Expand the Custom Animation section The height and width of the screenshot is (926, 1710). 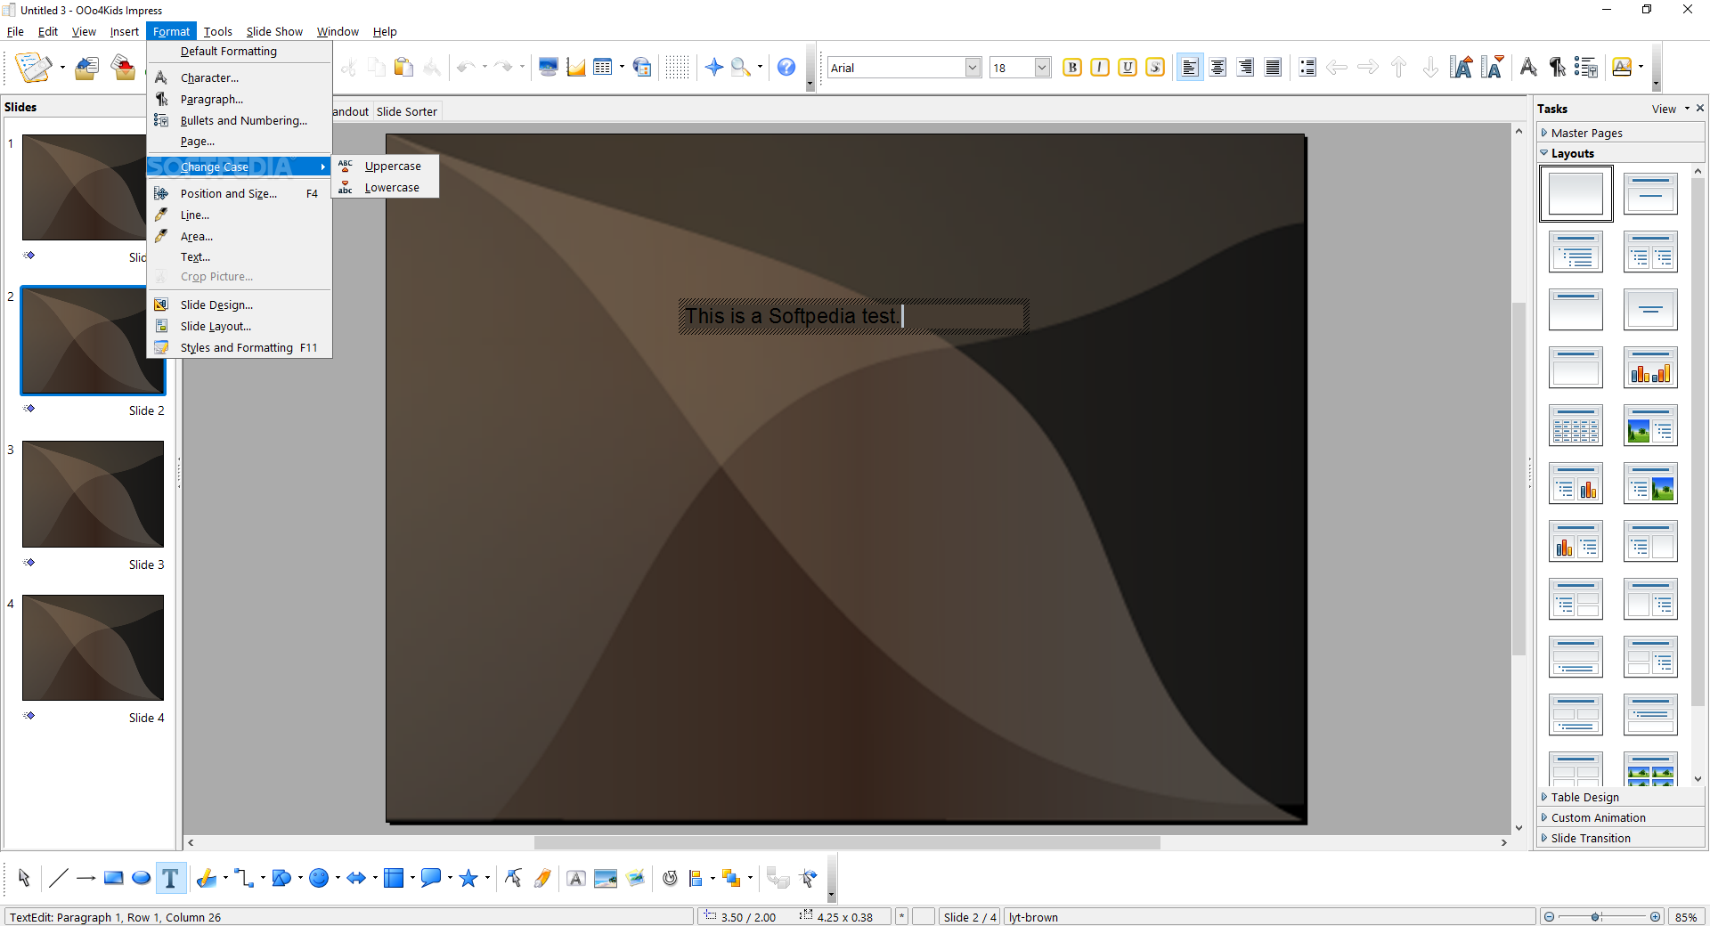pos(1619,817)
